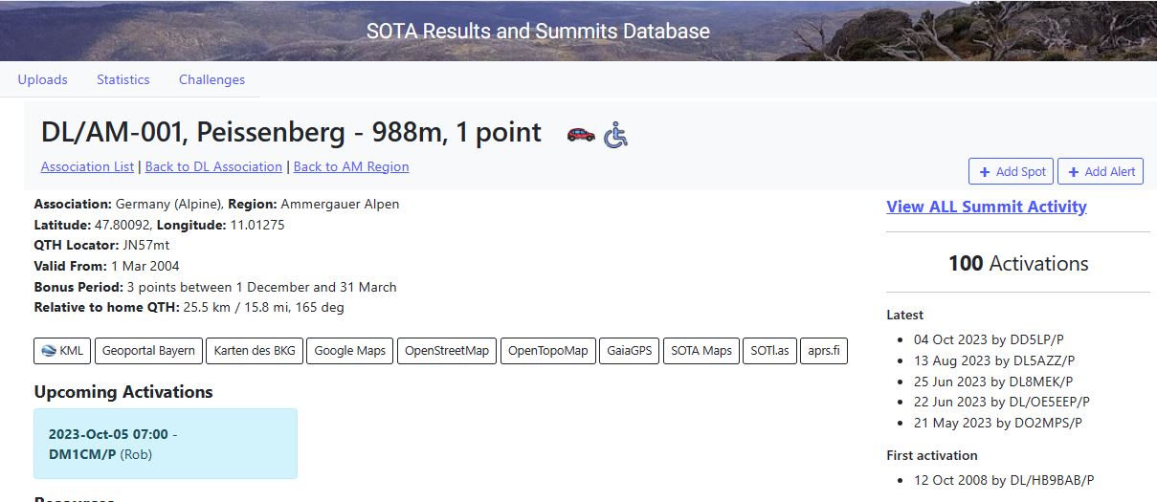This screenshot has width=1157, height=502.
Task: Open summit in Google Maps
Action: click(x=349, y=351)
